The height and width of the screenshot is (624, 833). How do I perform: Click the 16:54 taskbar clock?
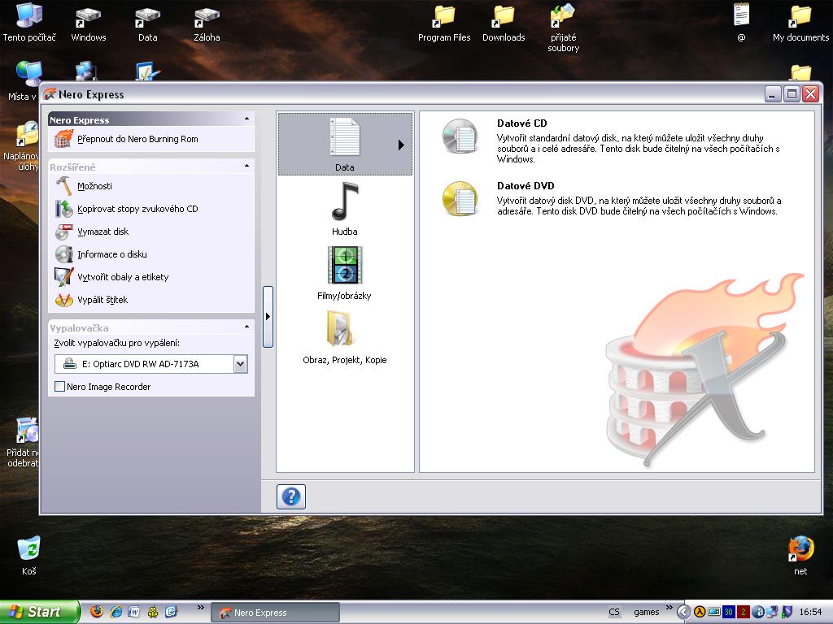[x=811, y=612]
